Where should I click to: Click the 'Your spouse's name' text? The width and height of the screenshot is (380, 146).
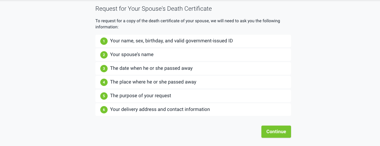click(132, 55)
